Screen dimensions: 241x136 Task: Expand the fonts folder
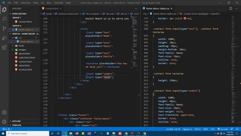coord(13,46)
